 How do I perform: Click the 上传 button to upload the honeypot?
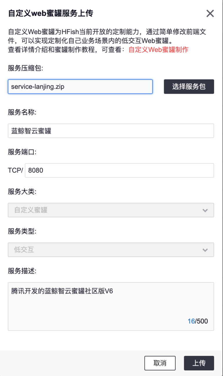coord(199,363)
